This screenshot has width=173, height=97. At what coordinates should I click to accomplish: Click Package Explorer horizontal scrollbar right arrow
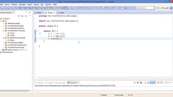coord(30,91)
